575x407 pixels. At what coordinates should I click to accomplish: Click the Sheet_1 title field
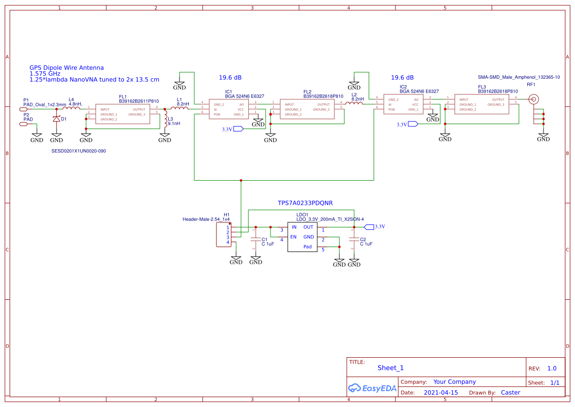click(390, 368)
